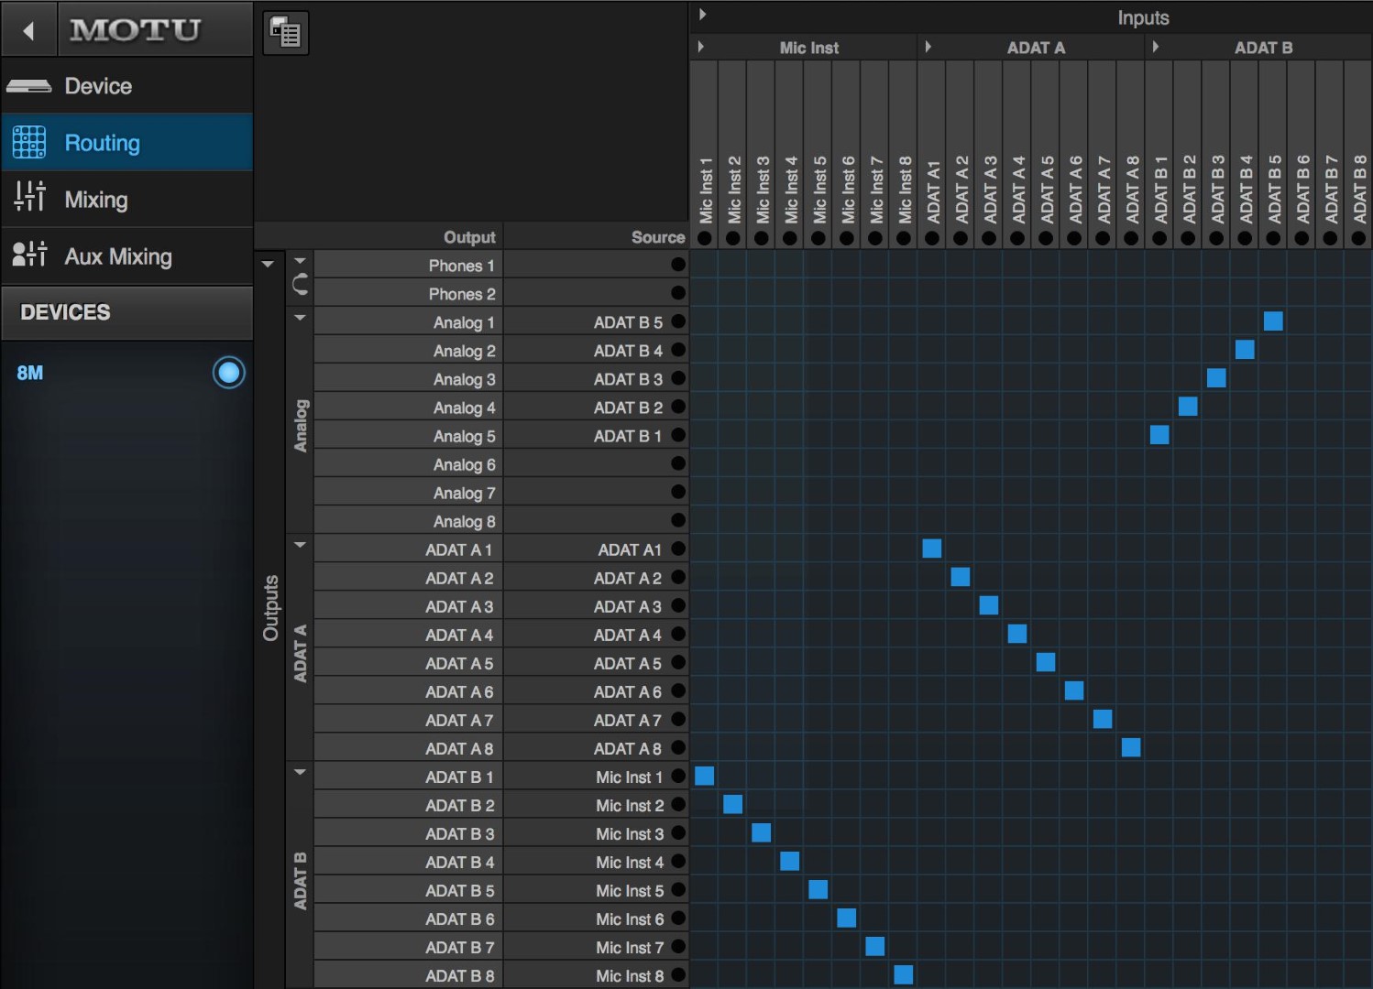Image resolution: width=1373 pixels, height=989 pixels.
Task: Click the dot below Mic Inst 3 column
Action: click(x=761, y=238)
